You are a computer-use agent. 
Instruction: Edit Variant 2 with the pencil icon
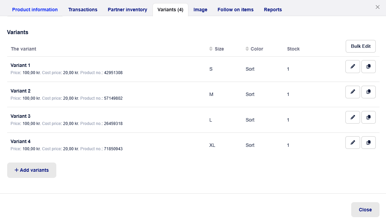(x=353, y=92)
